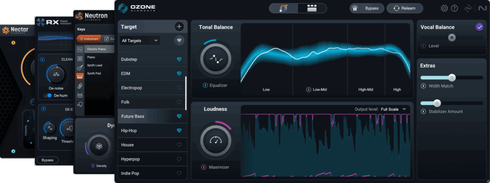This screenshot has width=490, height=183.
Task: Select the Hyperpop target
Action: tap(152, 159)
